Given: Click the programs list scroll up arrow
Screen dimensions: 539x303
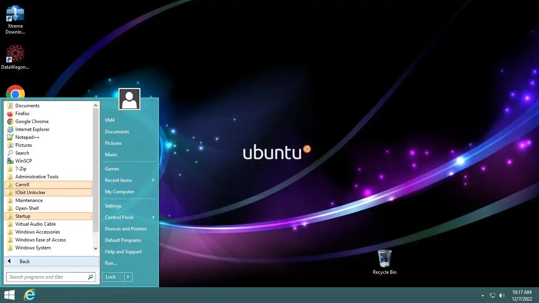Looking at the screenshot, I should (x=95, y=105).
